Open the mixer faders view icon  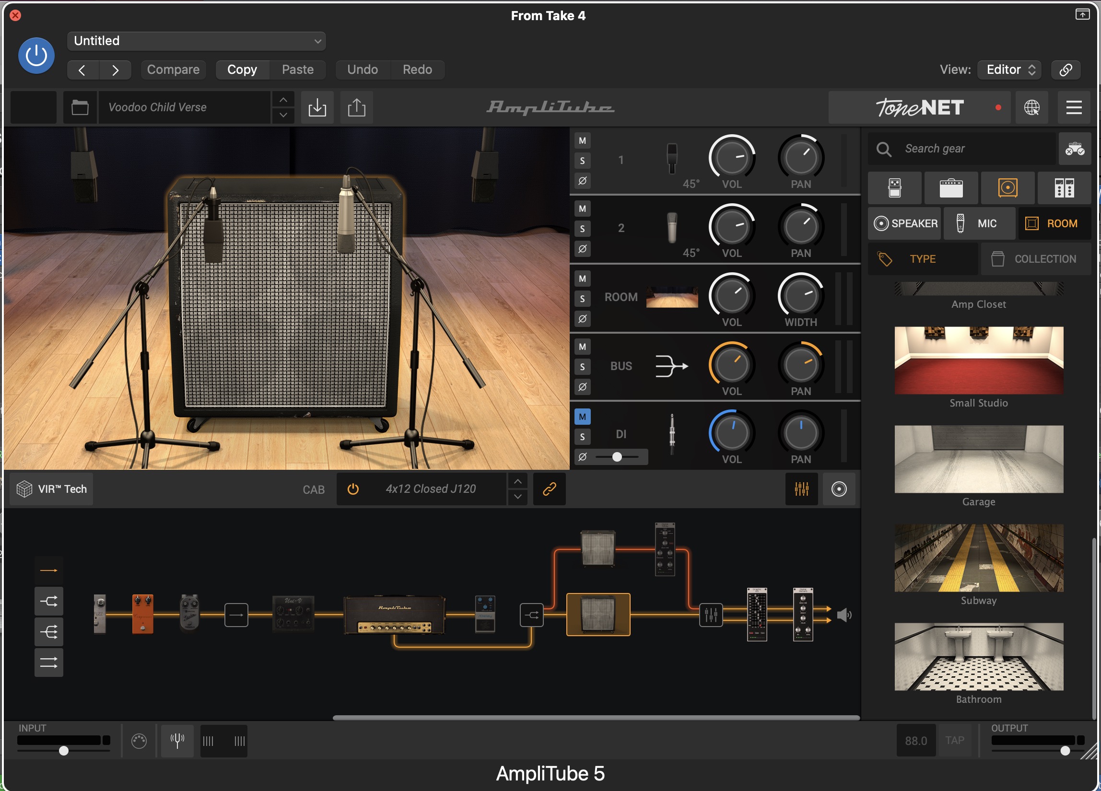(801, 489)
